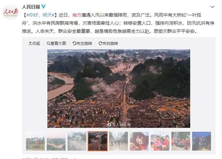This screenshot has height=159, width=222.
Task: Select the second thumbnail with muddy river
Action: (x=56, y=141)
